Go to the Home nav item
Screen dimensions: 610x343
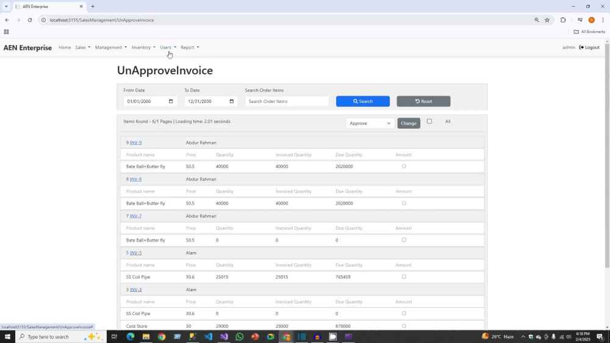click(65, 48)
